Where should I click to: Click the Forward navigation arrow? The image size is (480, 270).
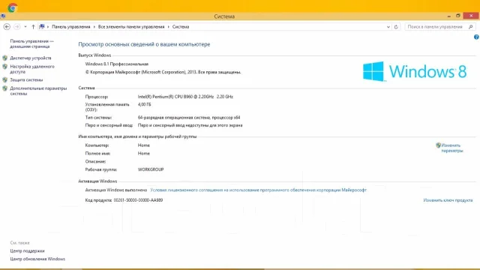(x=16, y=27)
